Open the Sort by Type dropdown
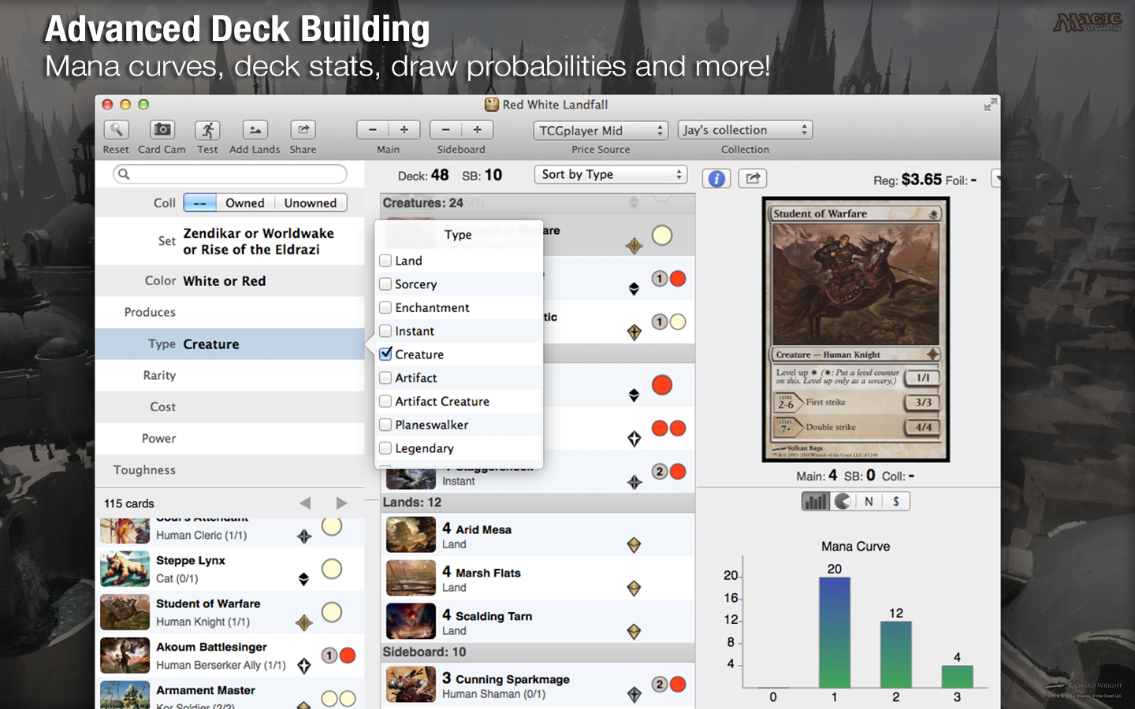This screenshot has width=1135, height=709. click(x=611, y=174)
